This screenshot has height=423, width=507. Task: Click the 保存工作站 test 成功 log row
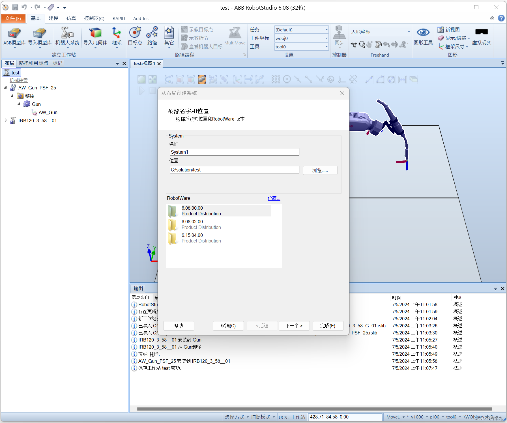point(160,368)
